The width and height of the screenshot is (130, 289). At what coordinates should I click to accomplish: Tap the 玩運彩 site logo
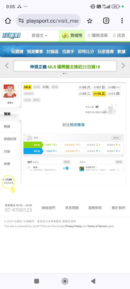click(12, 35)
